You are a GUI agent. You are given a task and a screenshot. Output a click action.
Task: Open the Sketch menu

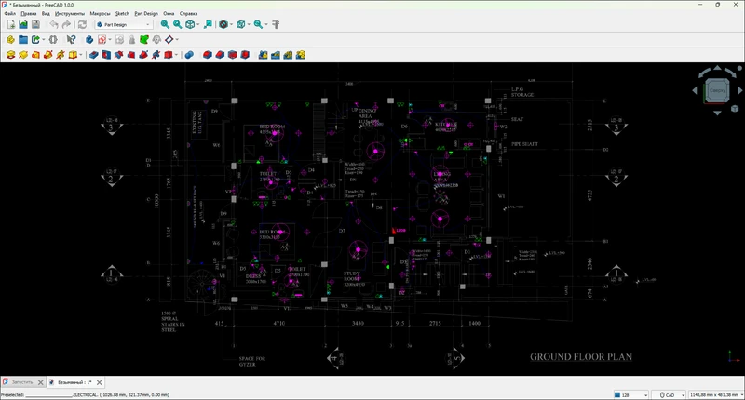pyautogui.click(x=121, y=14)
